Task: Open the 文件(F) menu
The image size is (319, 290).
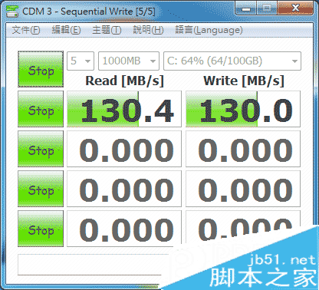Action: 26,30
